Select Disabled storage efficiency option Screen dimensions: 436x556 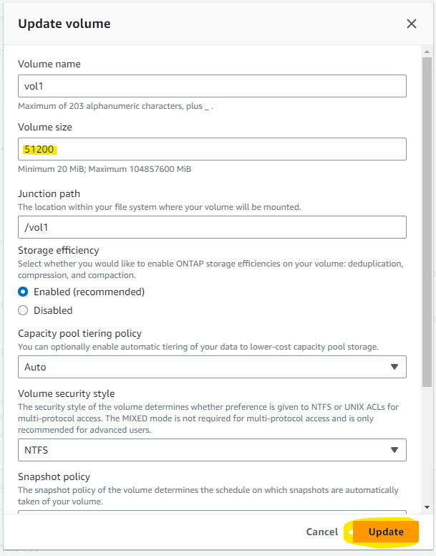[23, 310]
